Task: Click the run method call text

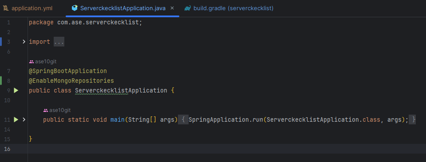Action: pyautogui.click(x=258, y=120)
